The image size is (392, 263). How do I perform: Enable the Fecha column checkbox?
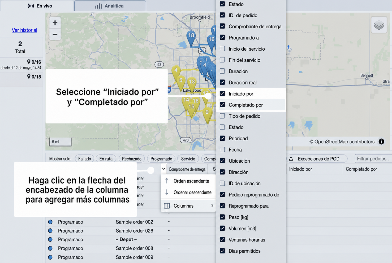222,150
